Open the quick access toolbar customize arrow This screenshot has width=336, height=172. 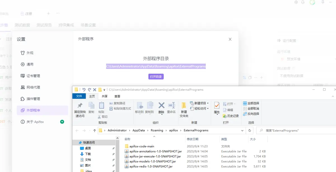pyautogui.click(x=104, y=90)
